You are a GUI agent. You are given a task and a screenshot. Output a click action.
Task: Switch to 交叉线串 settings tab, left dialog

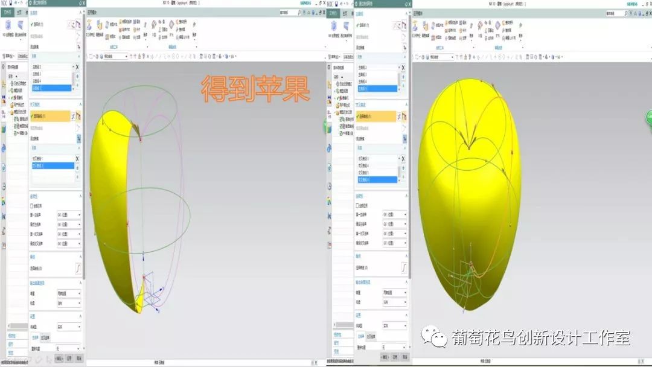coord(45,337)
